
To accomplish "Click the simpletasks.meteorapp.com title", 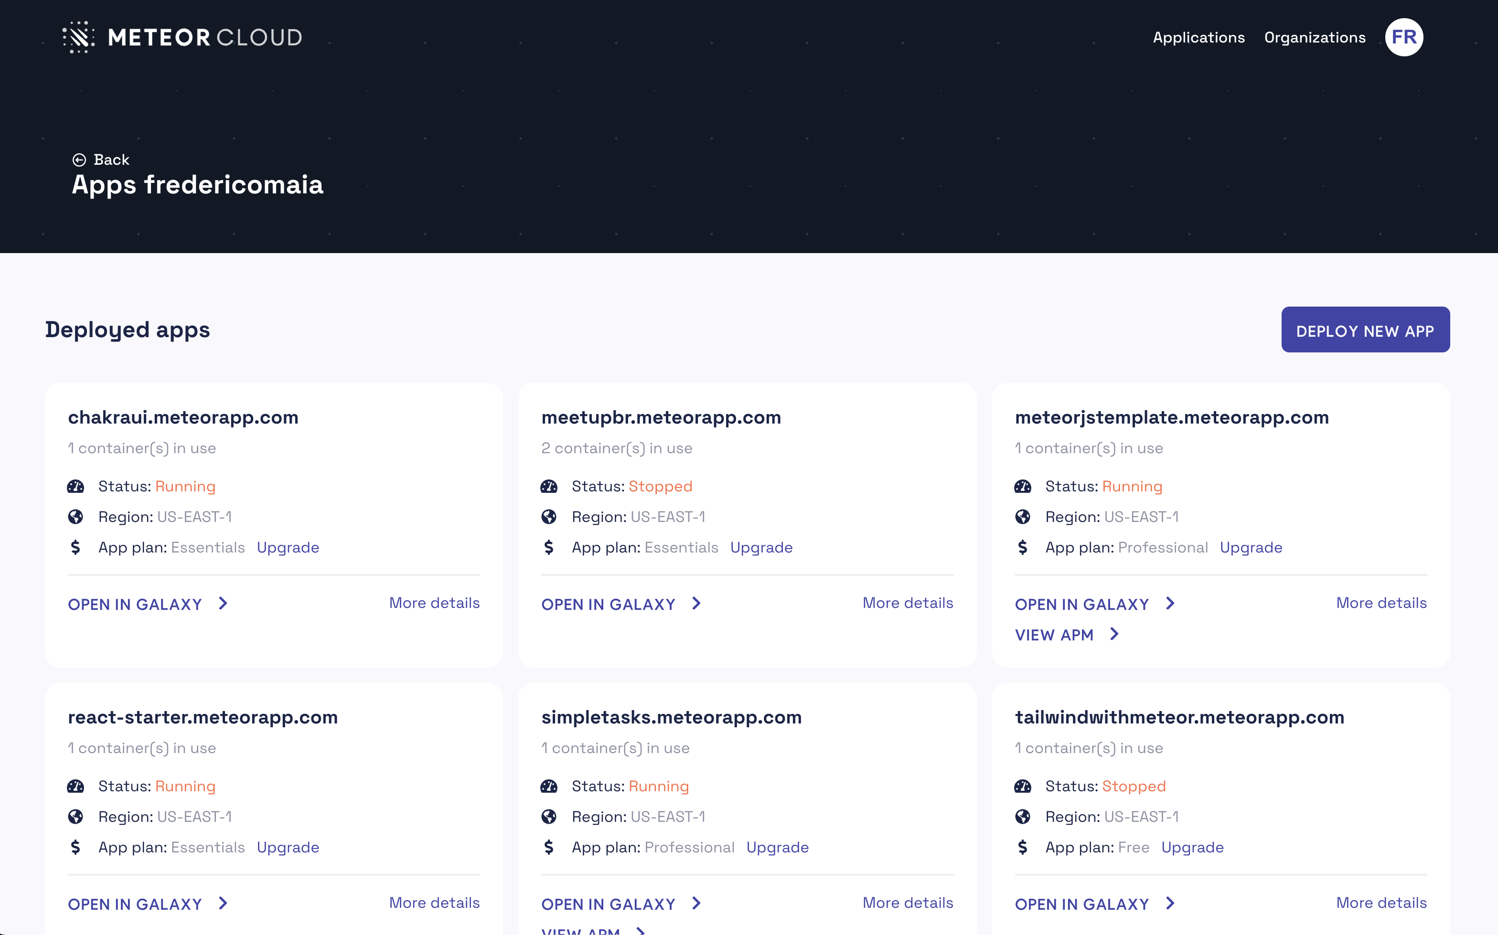I will (x=671, y=717).
